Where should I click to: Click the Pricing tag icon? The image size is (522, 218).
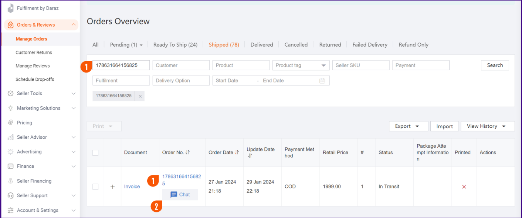[x=10, y=123]
